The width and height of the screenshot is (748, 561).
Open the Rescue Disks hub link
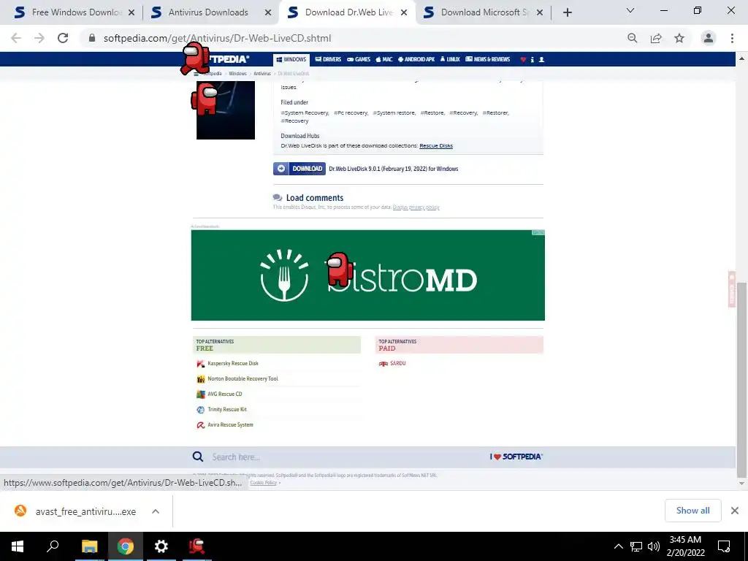click(x=436, y=146)
